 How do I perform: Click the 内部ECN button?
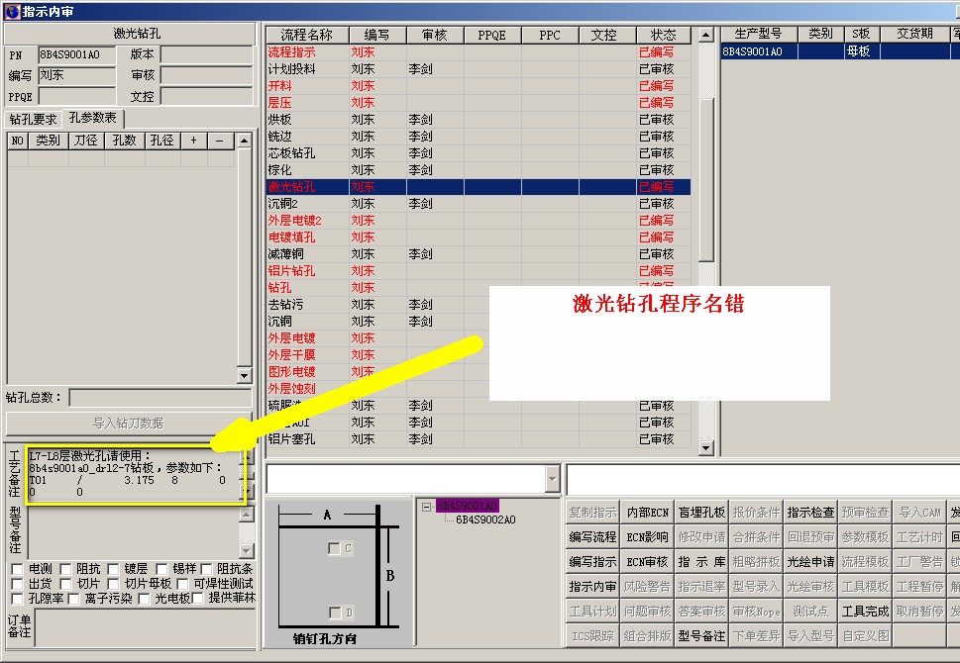point(647,513)
